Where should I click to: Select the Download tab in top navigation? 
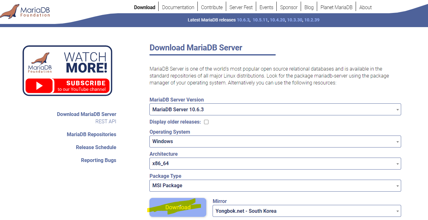click(x=145, y=7)
